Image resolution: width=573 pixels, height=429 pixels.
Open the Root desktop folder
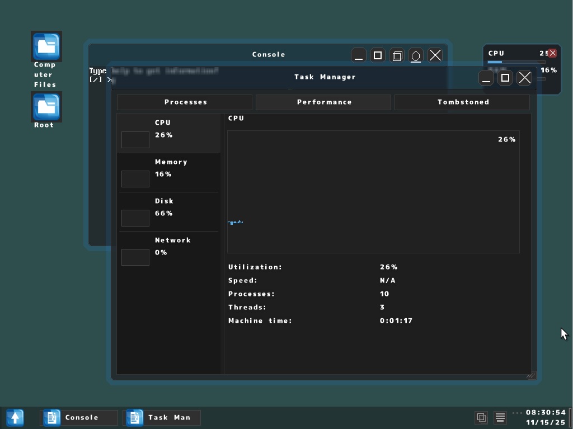coord(46,107)
